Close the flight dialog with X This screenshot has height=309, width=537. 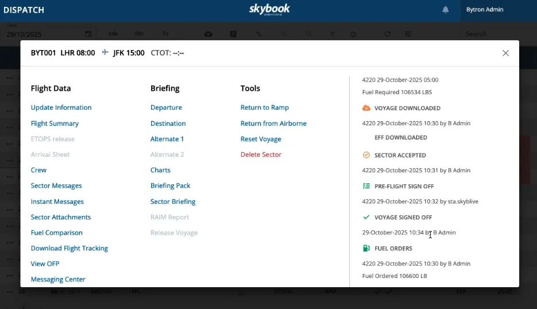[505, 53]
